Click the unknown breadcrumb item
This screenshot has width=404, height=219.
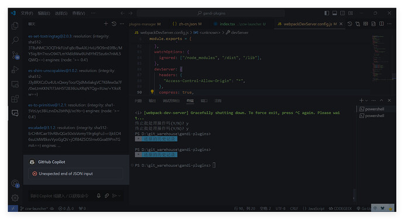click(207, 32)
